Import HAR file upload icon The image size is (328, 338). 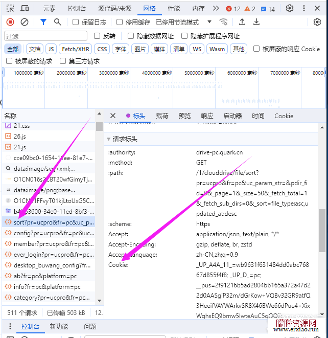242,22
